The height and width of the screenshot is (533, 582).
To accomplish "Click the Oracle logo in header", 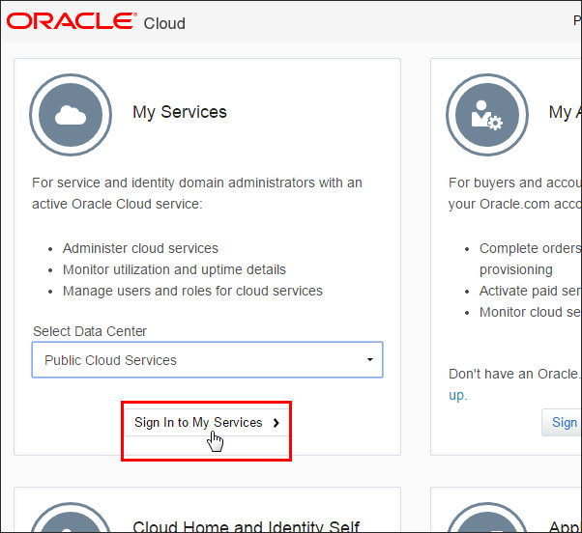I will 72,21.
